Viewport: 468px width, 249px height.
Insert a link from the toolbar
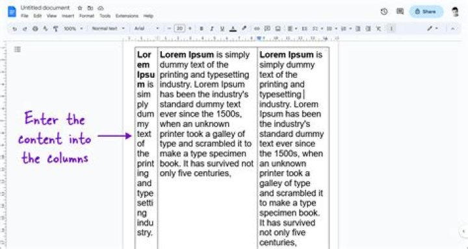257,29
